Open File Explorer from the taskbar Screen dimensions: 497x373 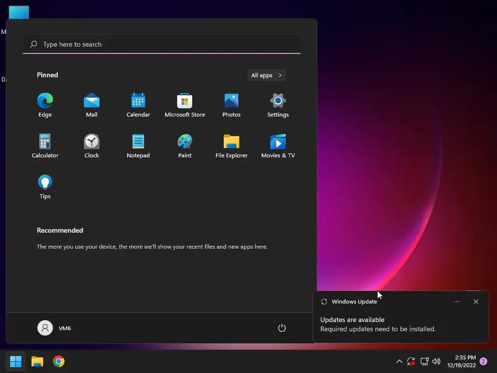coord(37,361)
